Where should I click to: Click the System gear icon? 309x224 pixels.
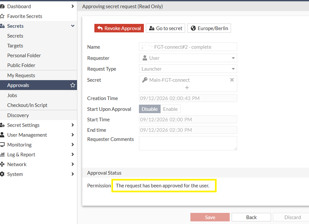(x=2, y=174)
